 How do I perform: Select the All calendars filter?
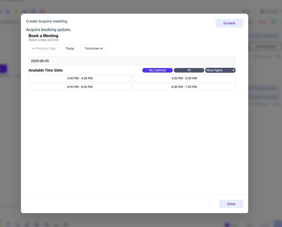point(189,70)
